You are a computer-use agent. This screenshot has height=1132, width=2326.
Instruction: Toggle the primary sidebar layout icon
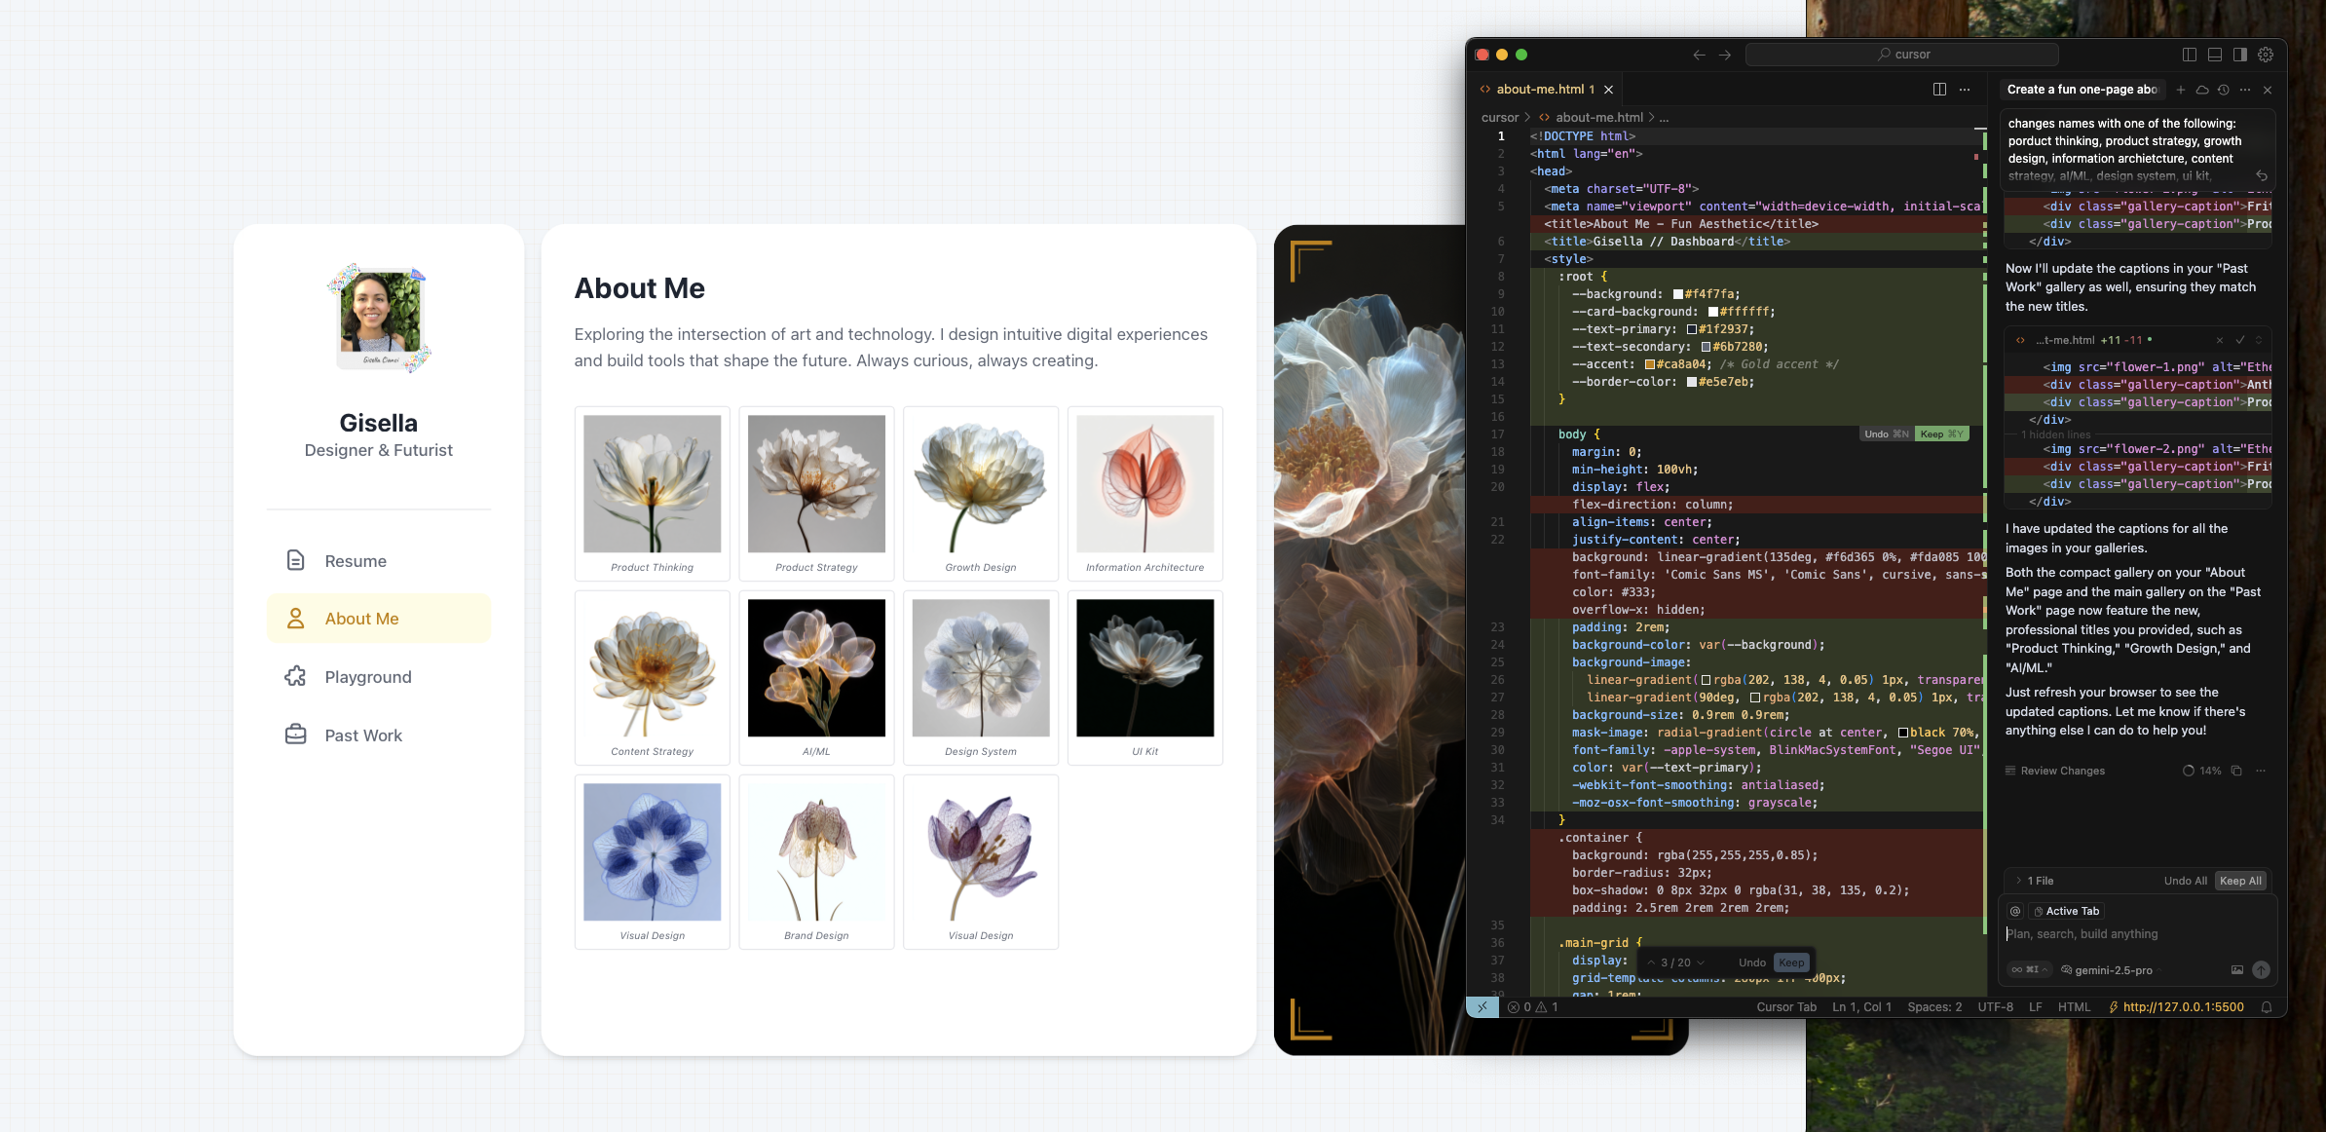(2190, 55)
